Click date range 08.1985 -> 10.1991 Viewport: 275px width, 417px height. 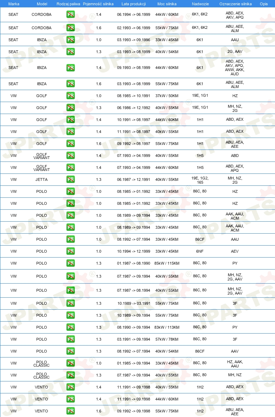pos(134,95)
